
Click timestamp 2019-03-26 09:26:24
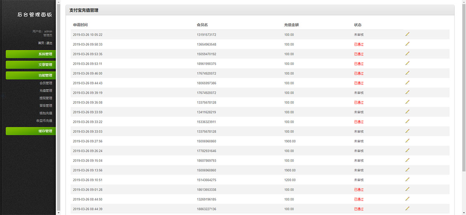88,151
